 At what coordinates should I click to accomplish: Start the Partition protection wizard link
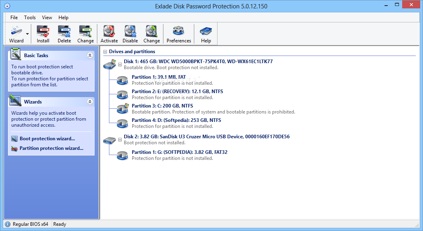coord(52,148)
